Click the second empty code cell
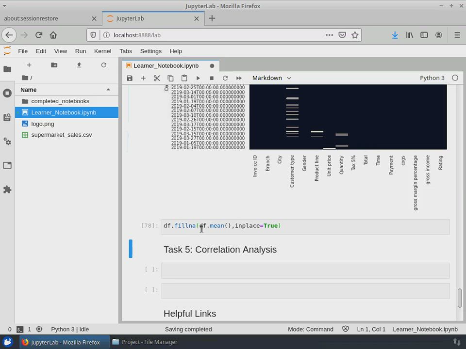Image resolution: width=466 pixels, height=349 pixels. click(305, 291)
